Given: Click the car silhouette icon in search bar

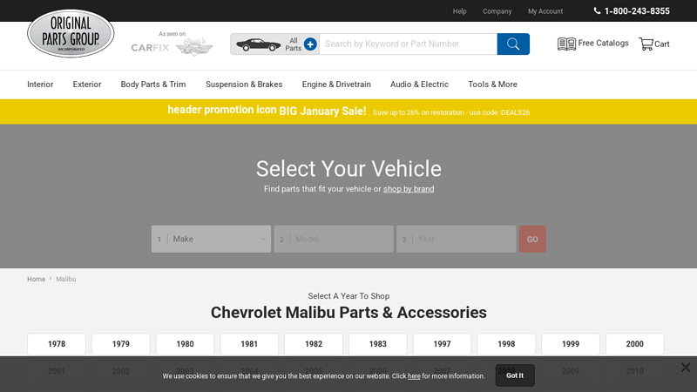Looking at the screenshot, I should (258, 44).
